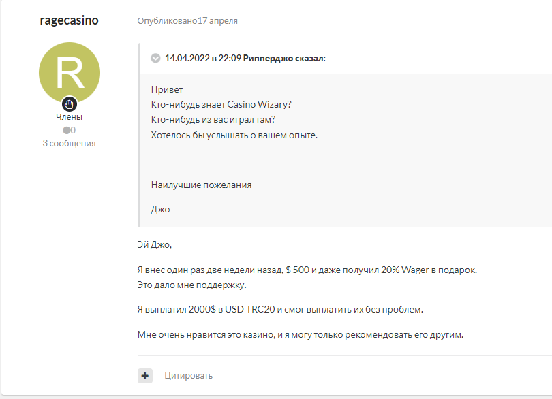Click the line mentioning '2000$ в USD TRC20'
The image size is (552, 399).
coord(280,310)
